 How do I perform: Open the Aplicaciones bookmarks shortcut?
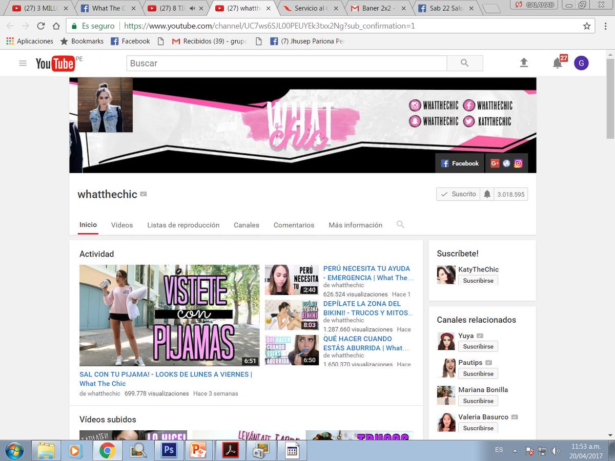point(30,41)
